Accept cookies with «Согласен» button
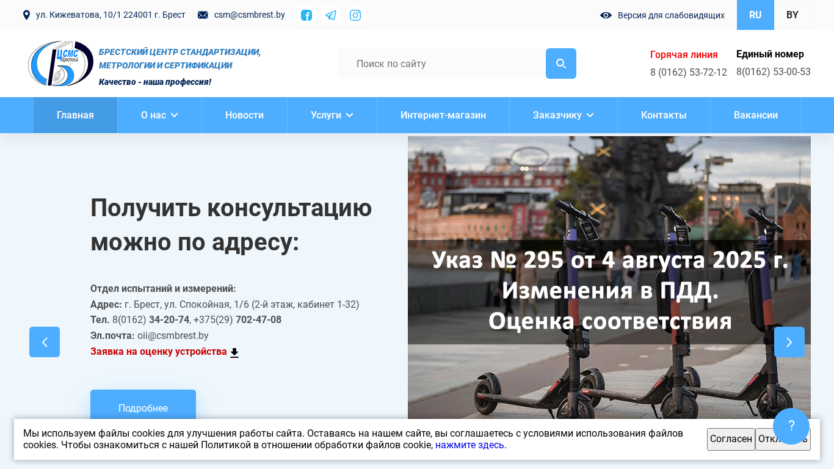The width and height of the screenshot is (834, 469). tap(731, 439)
